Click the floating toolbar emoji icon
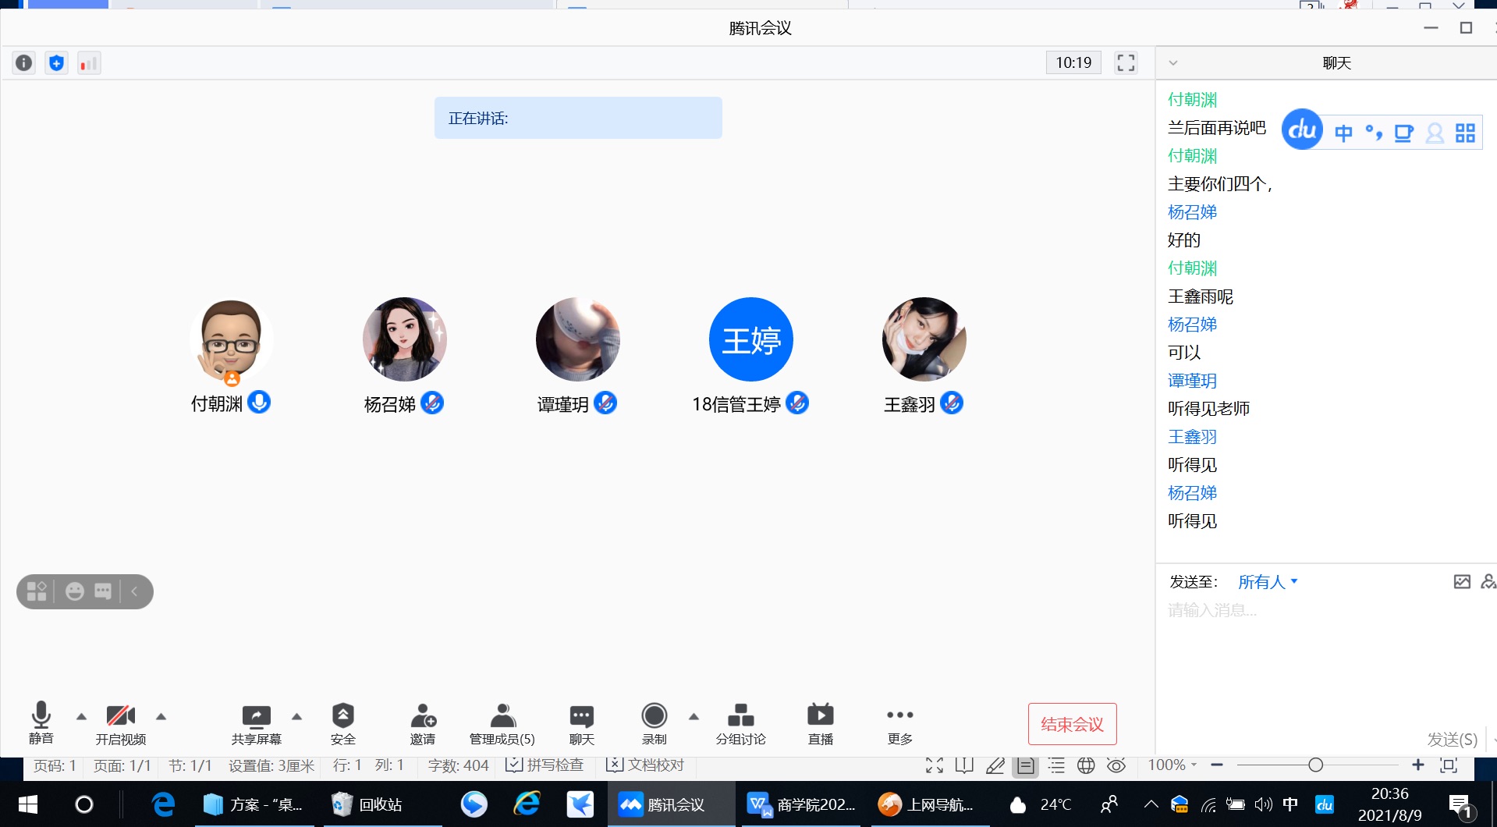This screenshot has height=827, width=1497. tap(75, 591)
